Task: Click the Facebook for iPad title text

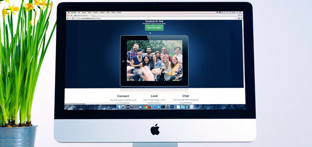Action: 154,21
